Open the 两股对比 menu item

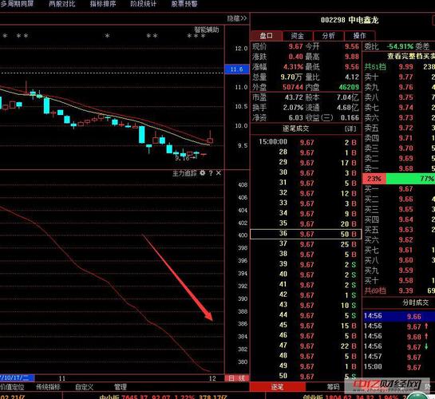[x=62, y=4]
